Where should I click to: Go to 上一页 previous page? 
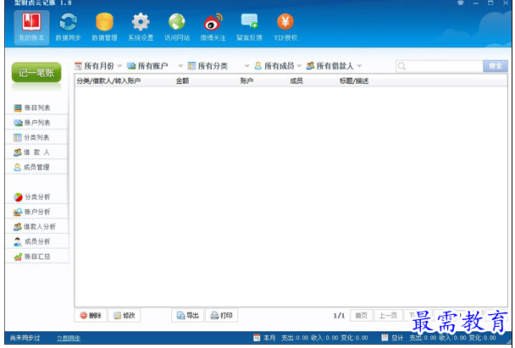(388, 316)
